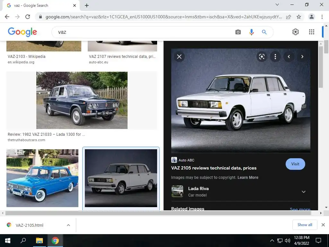This screenshot has width=329, height=247.
Task: Click 'See more' related images
Action: pos(300,209)
